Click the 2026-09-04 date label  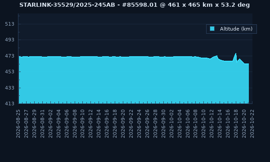[58, 124]
